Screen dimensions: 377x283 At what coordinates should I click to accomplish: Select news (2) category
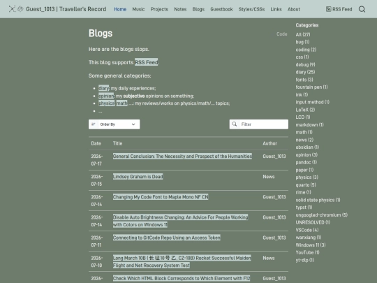(x=304, y=140)
